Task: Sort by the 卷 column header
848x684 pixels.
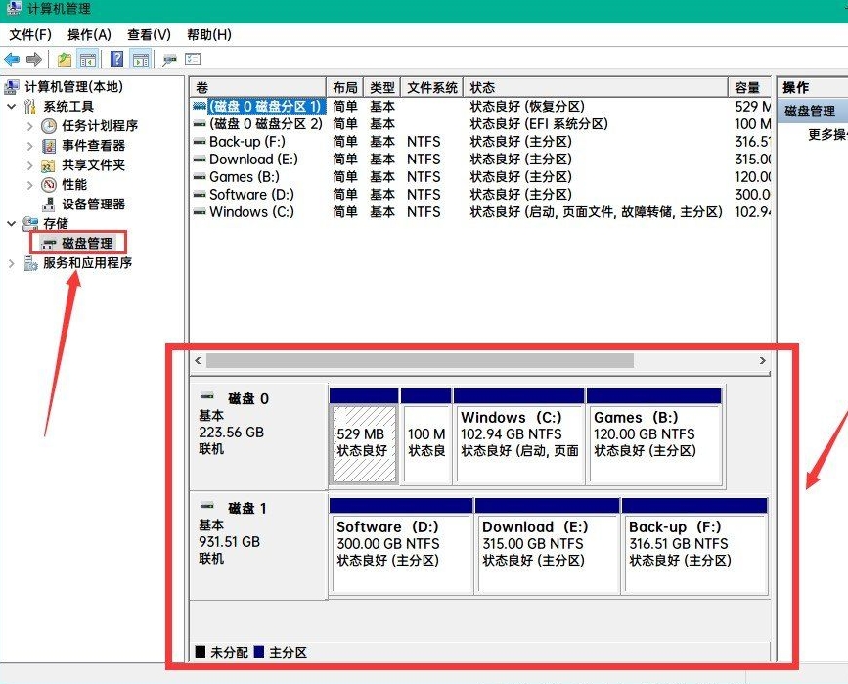Action: [258, 87]
